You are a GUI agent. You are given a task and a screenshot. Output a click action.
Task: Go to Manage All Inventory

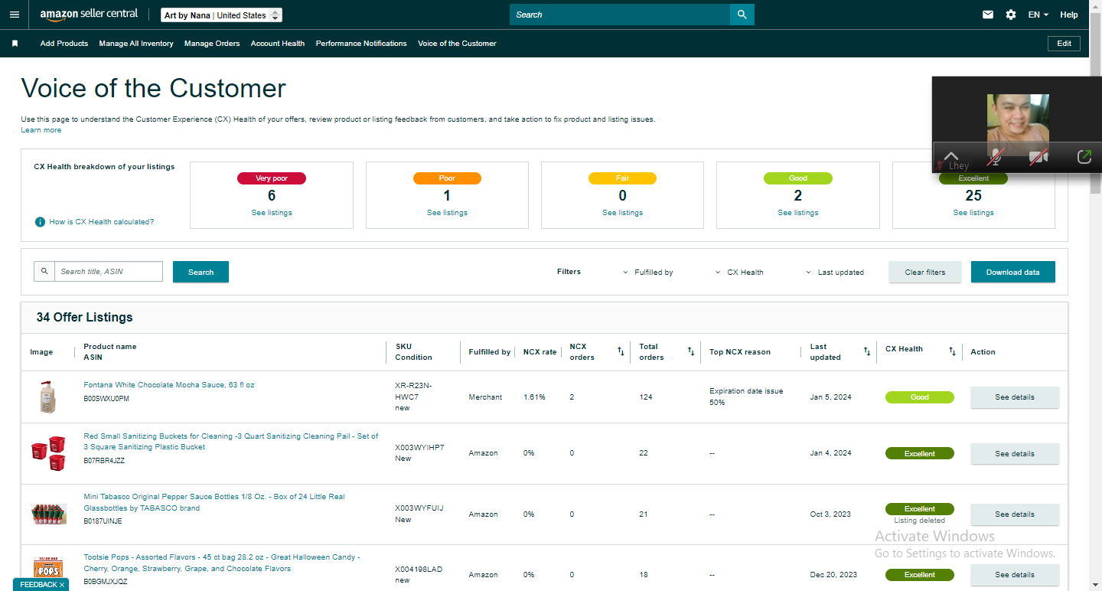click(136, 44)
